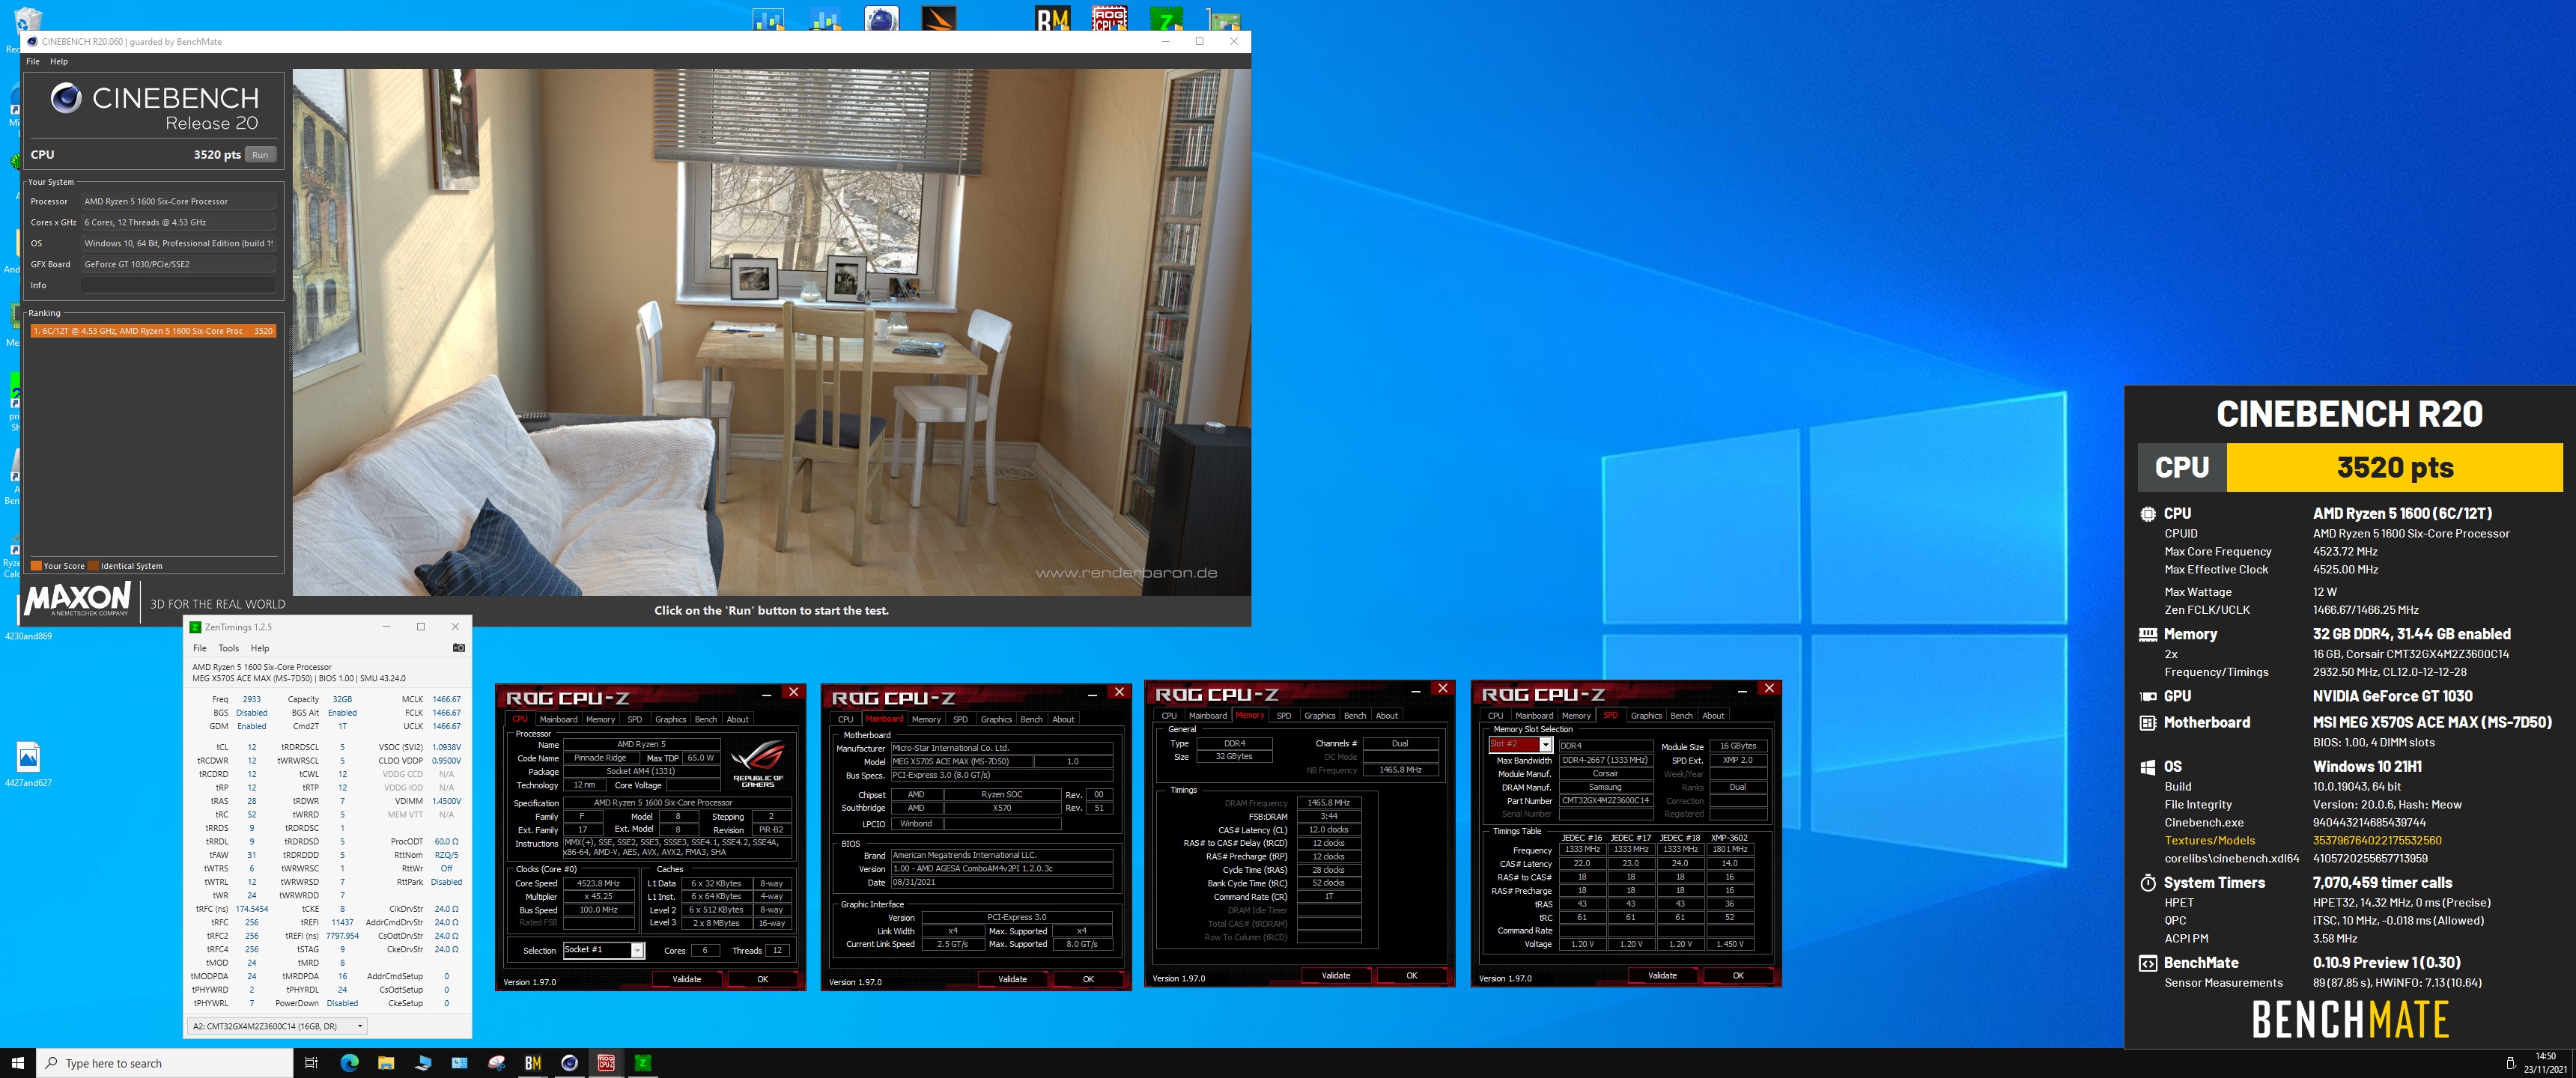This screenshot has width=2576, height=1078.
Task: Open the globe-shaped desktop shortcut at top
Action: tap(881, 18)
